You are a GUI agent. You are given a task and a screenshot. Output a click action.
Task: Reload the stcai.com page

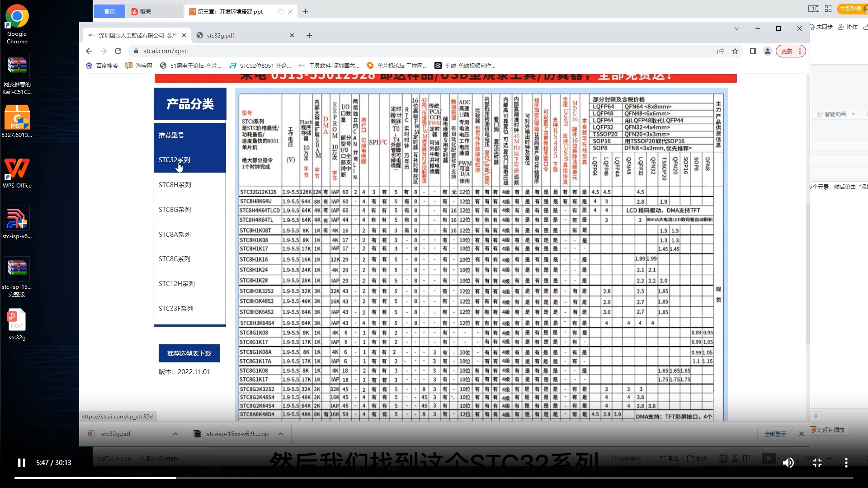[118, 51]
